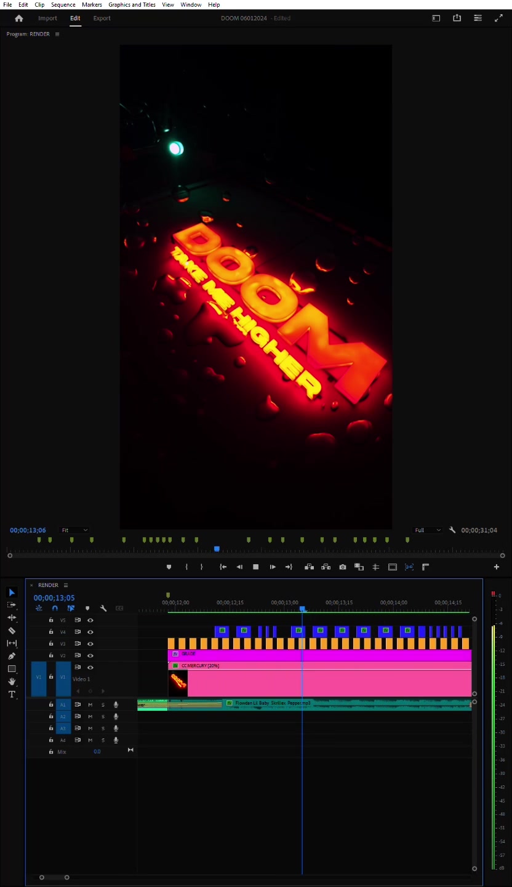The height and width of the screenshot is (887, 512).
Task: Stop playback in Program monitor
Action: (256, 567)
